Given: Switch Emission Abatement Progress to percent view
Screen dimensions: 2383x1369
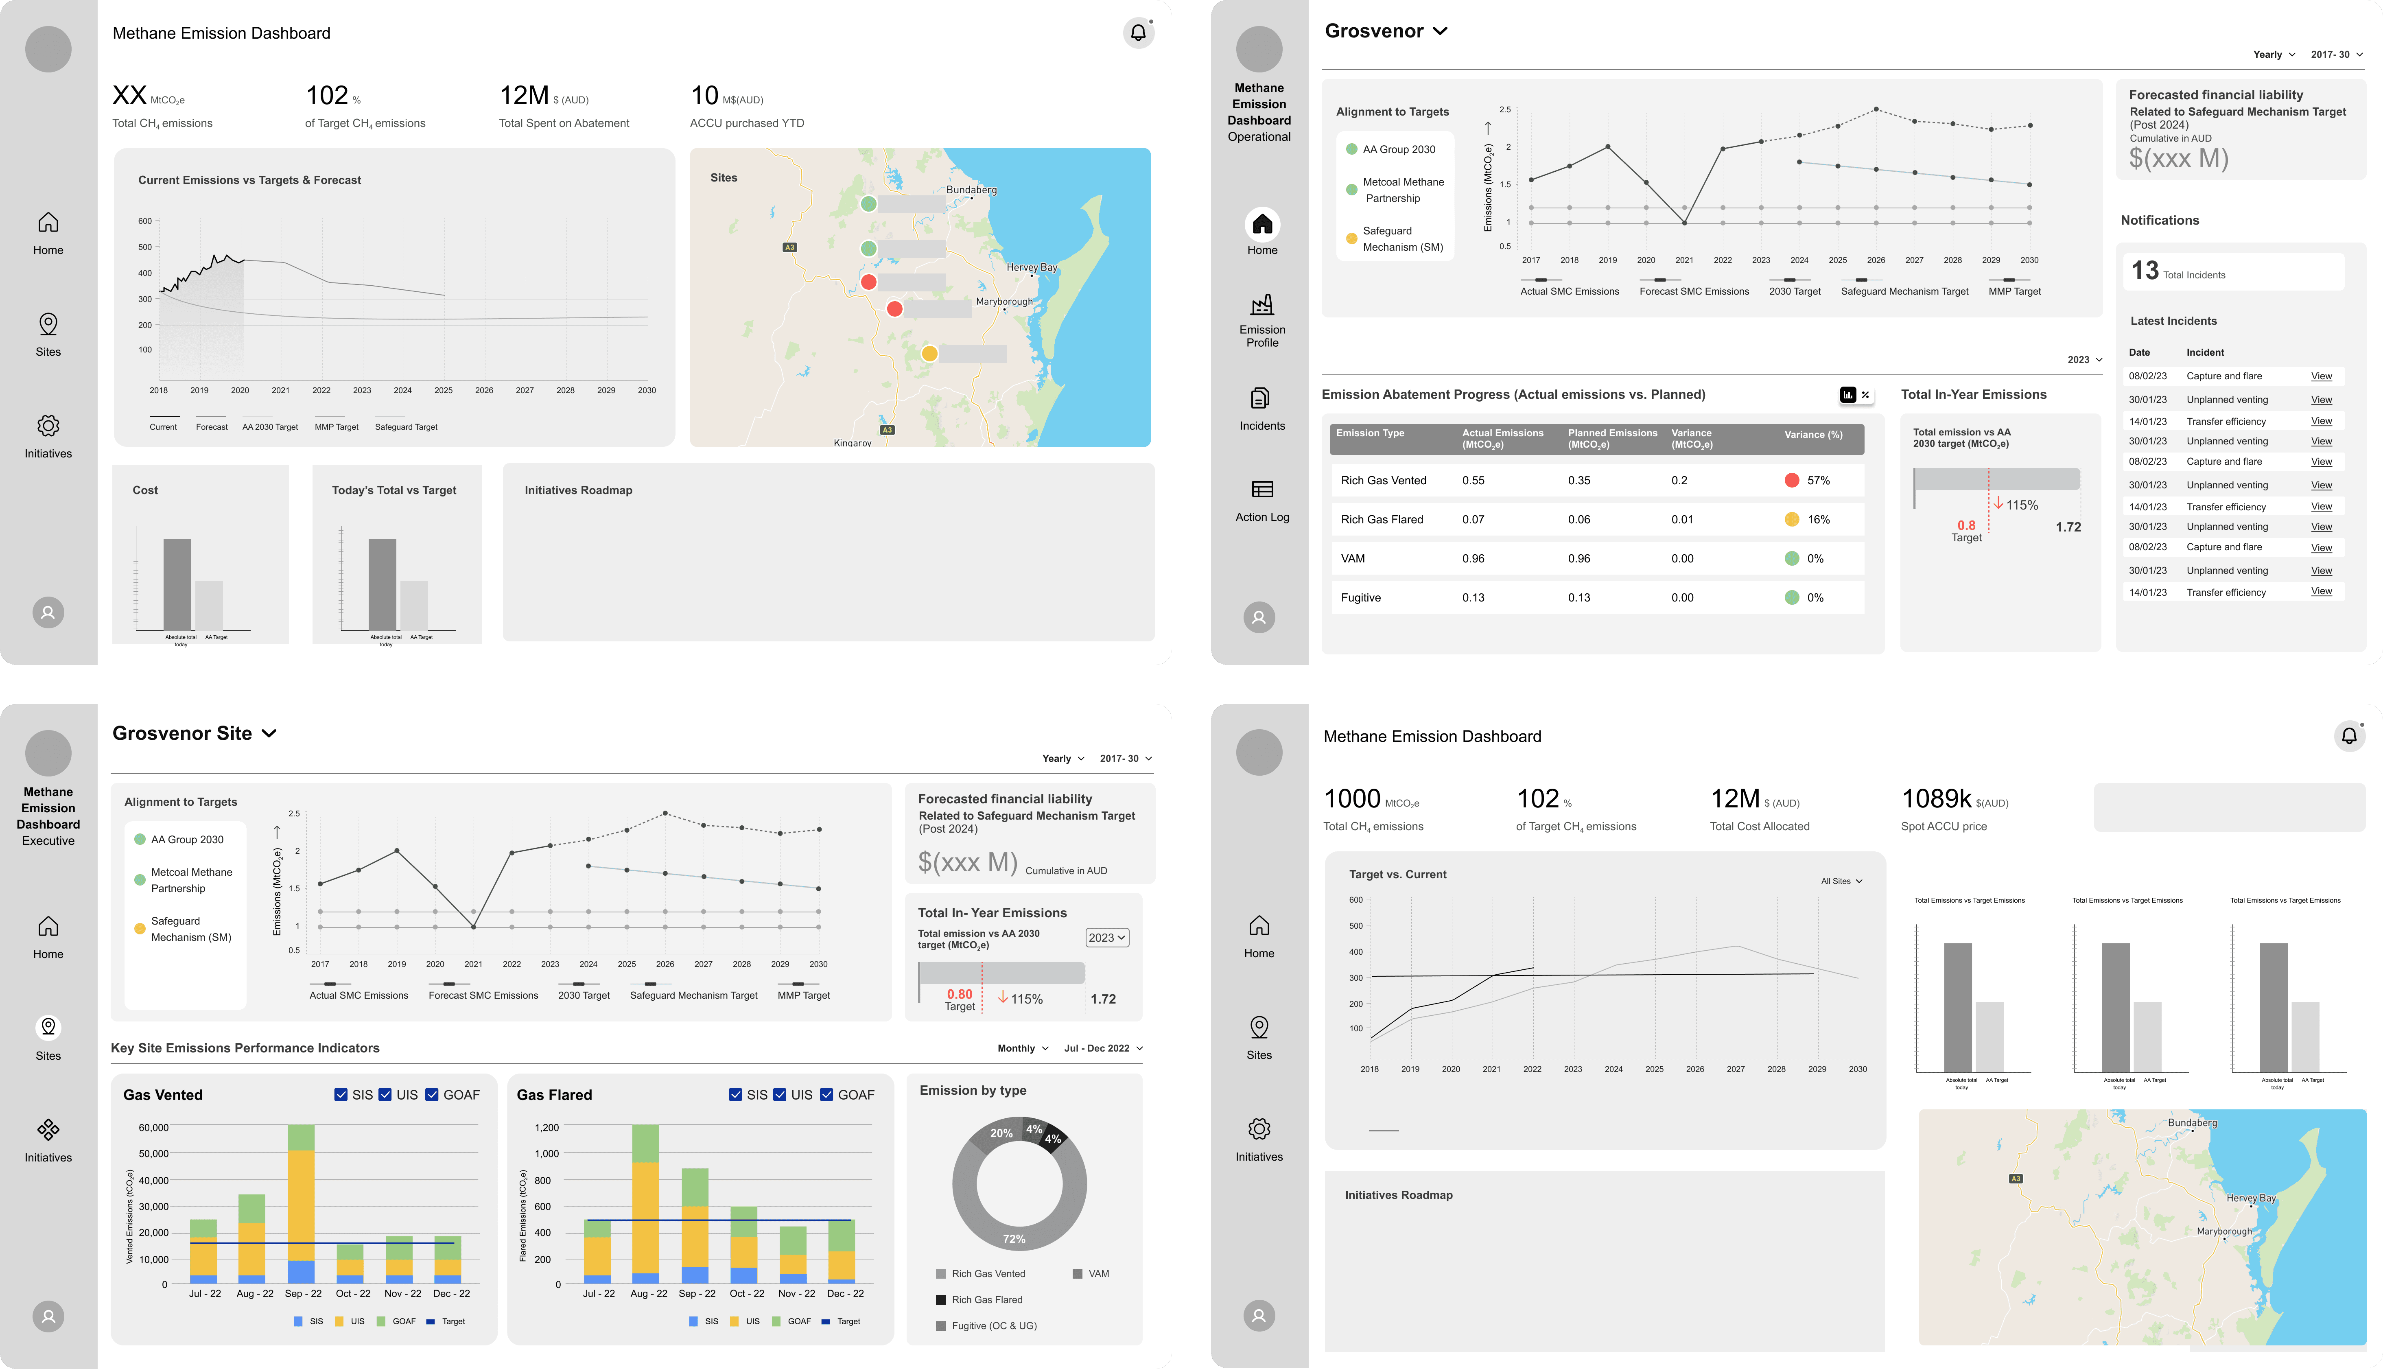Looking at the screenshot, I should 1865,395.
